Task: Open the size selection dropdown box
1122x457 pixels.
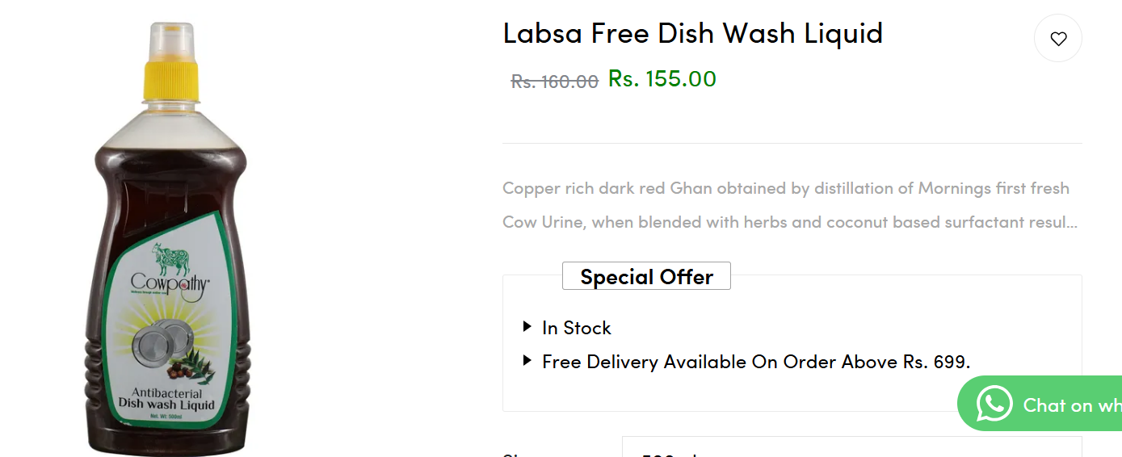Action: 851,448
